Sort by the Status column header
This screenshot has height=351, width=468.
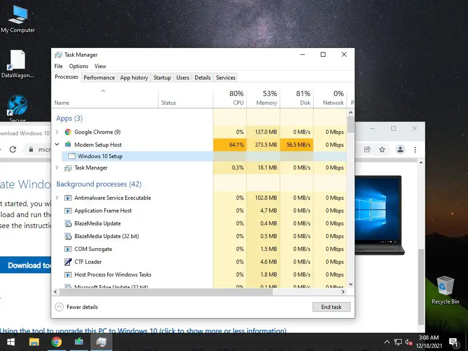point(186,99)
